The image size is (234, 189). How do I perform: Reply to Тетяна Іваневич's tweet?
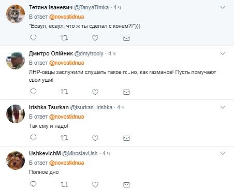click(33, 37)
